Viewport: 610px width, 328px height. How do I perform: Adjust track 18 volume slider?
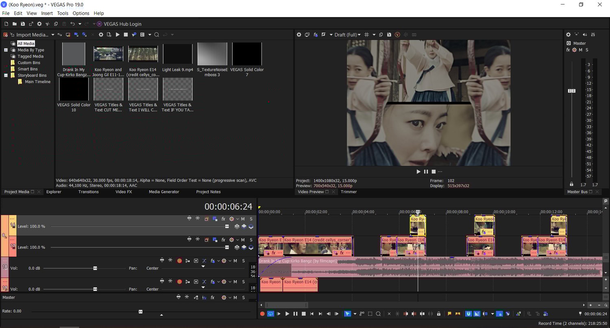click(x=95, y=268)
